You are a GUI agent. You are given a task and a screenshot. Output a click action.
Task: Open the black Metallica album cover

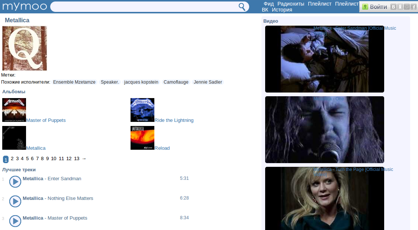(x=14, y=138)
